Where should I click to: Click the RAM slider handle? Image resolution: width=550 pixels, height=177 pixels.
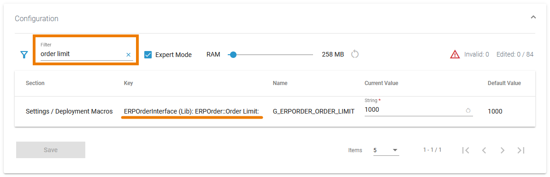233,55
